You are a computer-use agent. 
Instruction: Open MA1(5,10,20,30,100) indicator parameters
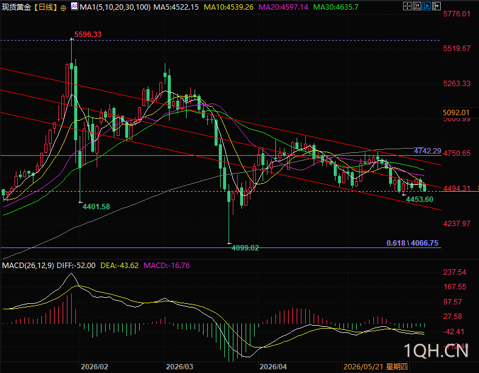tap(115, 7)
